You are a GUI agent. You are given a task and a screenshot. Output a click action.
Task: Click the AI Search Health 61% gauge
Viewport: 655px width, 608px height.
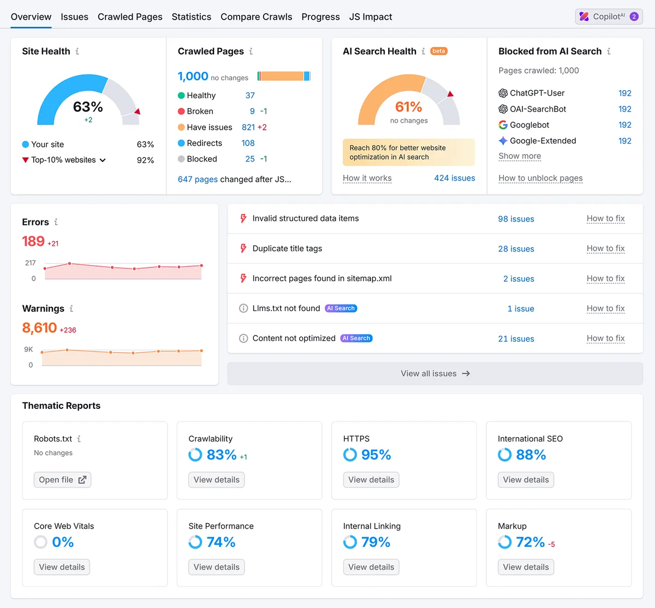pos(409,100)
